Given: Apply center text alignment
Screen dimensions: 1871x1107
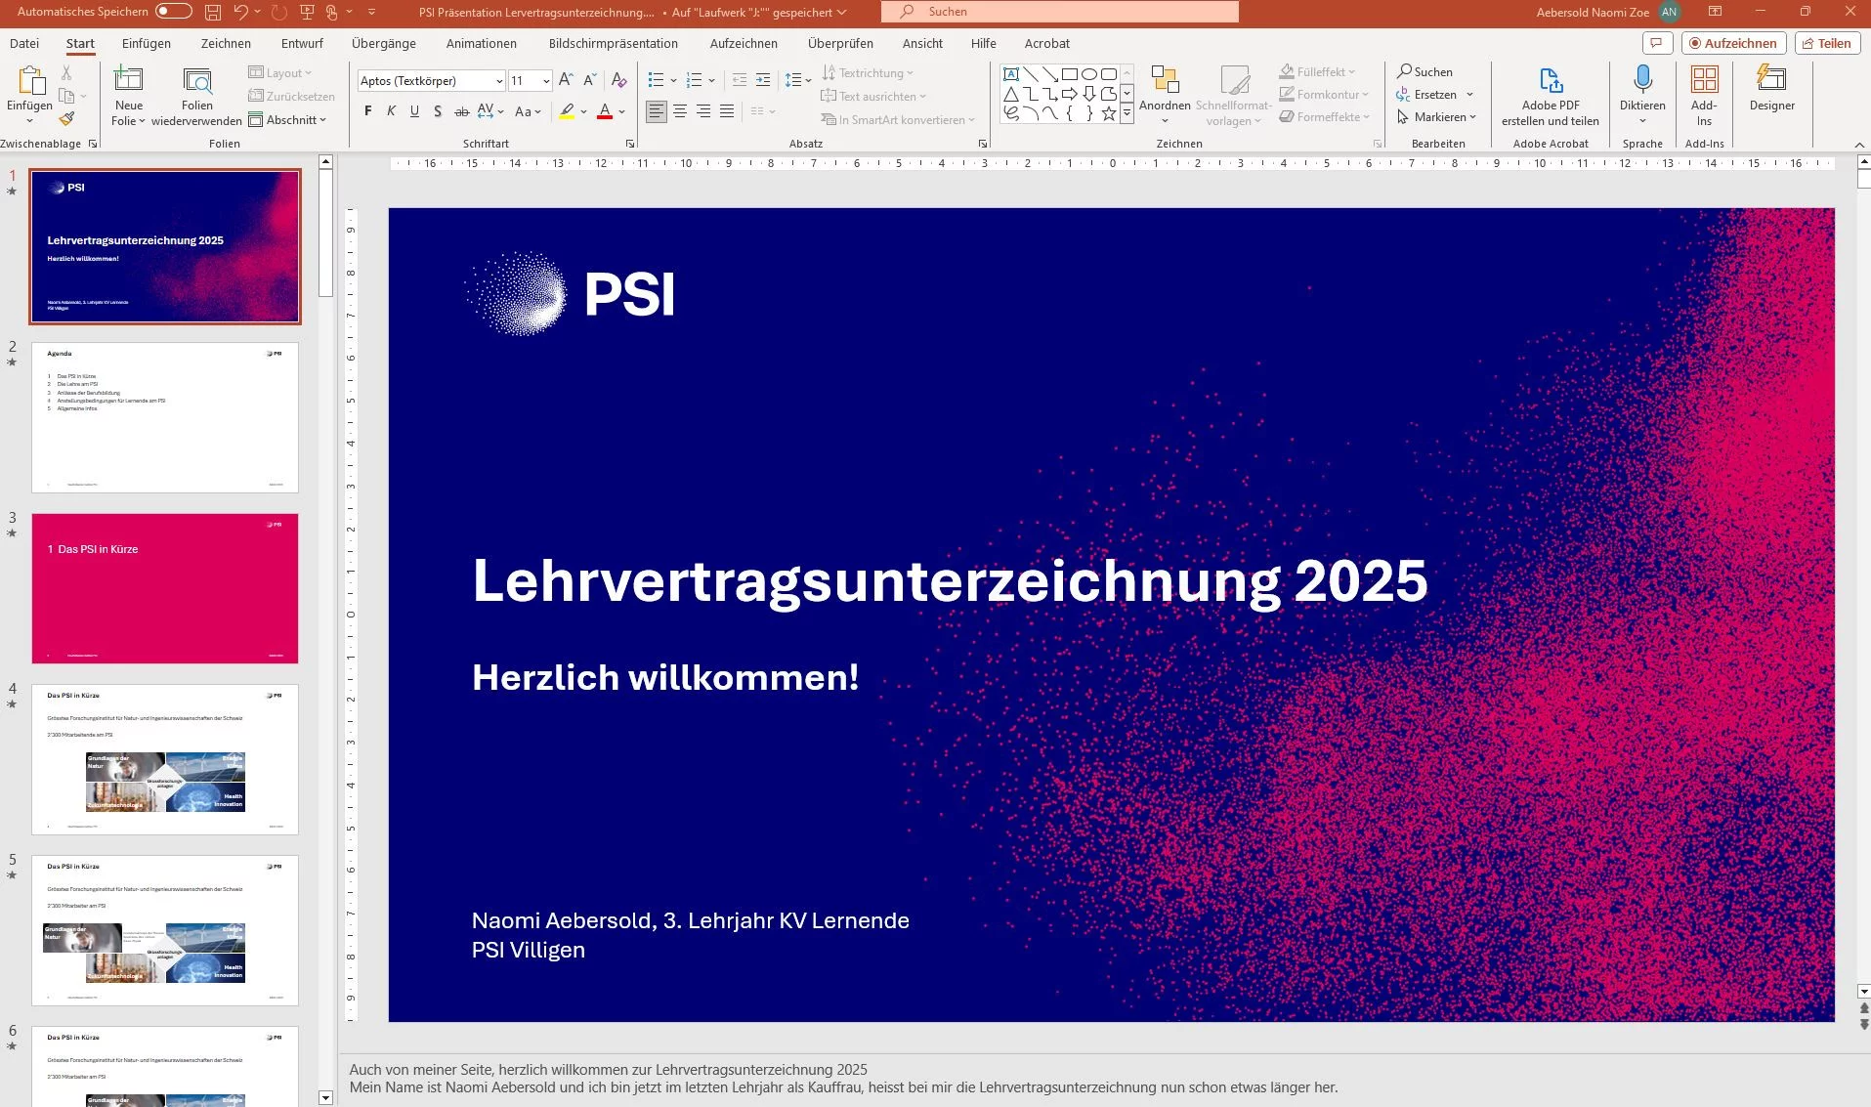Looking at the screenshot, I should tap(678, 111).
